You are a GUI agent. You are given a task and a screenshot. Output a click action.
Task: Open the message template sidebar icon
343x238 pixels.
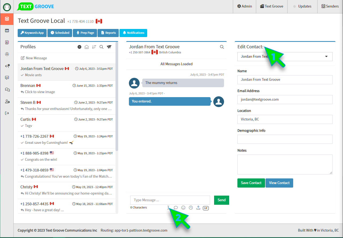(7, 78)
